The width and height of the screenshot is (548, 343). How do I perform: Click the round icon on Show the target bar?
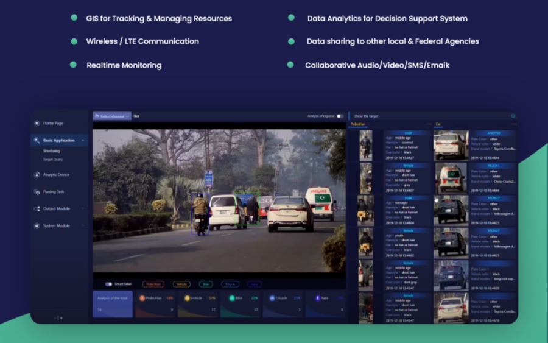tap(513, 116)
